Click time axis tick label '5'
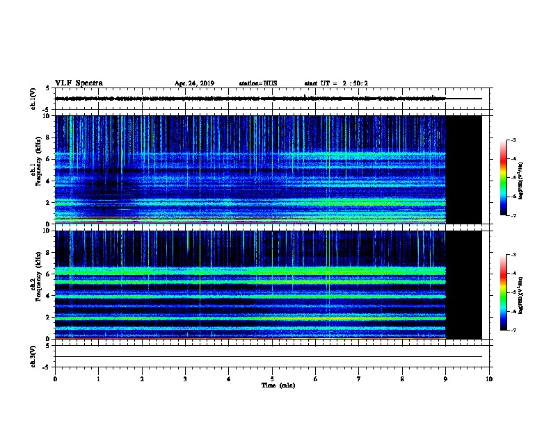 [x=272, y=379]
